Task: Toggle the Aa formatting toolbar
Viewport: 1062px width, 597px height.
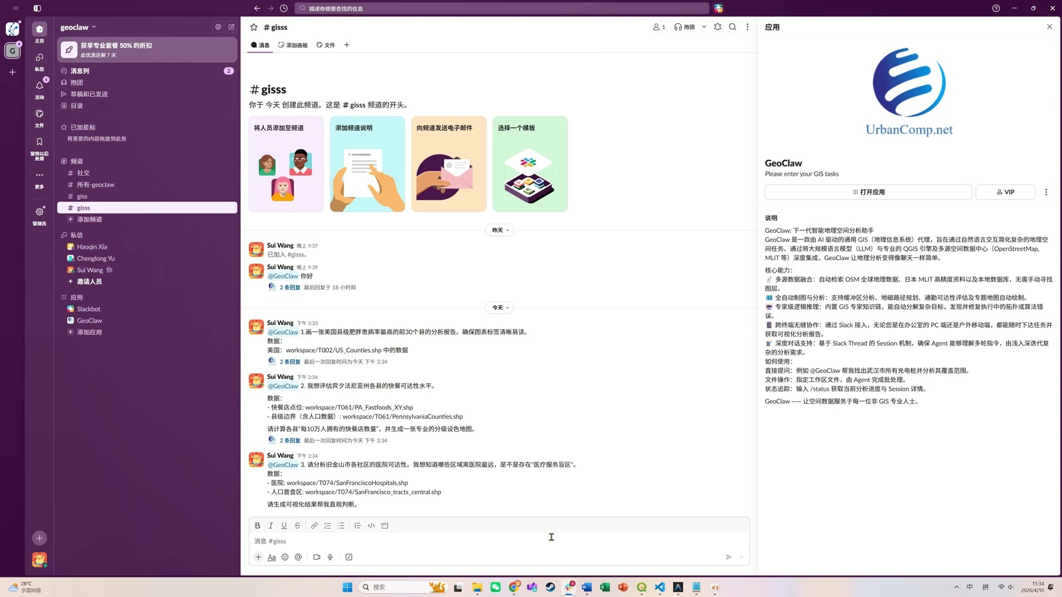Action: click(x=271, y=557)
